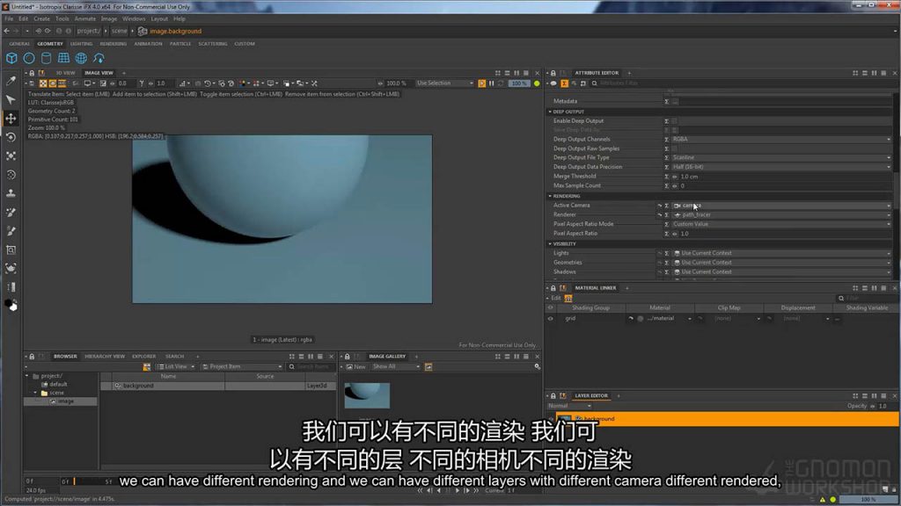Switch to the Lighting shelf tab
This screenshot has width=901, height=506.
(x=81, y=43)
